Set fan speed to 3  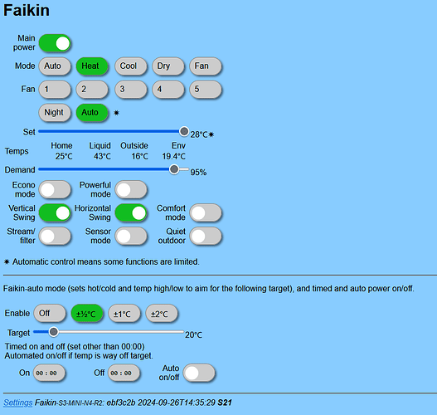tap(131, 90)
